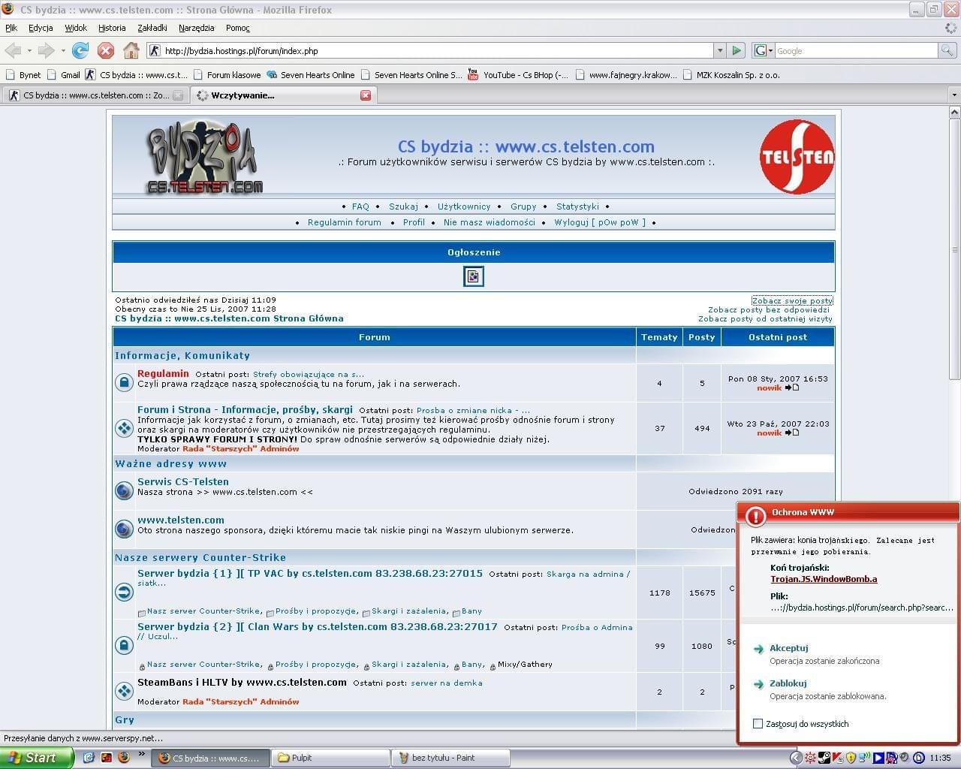
Task: Open Skarga na admina latest post link
Action: pos(588,574)
